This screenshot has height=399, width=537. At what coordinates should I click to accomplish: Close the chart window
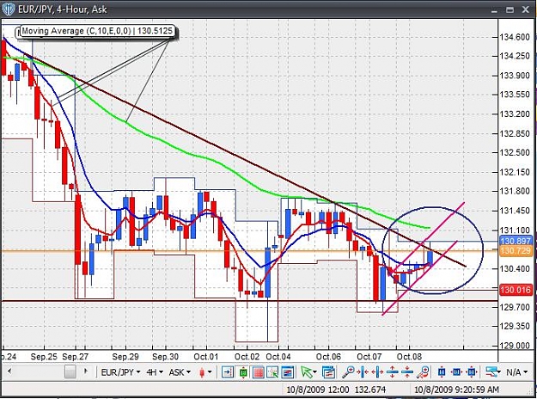526,10
